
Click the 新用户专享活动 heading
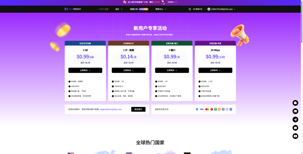click(150, 28)
